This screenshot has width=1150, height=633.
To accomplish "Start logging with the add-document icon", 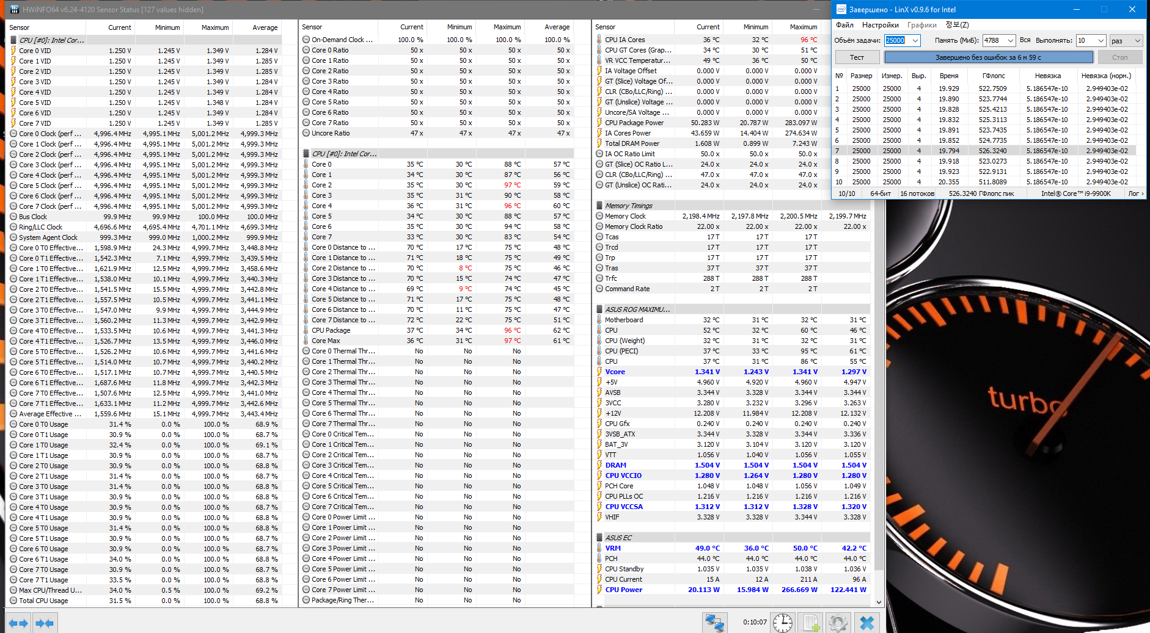I will pyautogui.click(x=811, y=623).
